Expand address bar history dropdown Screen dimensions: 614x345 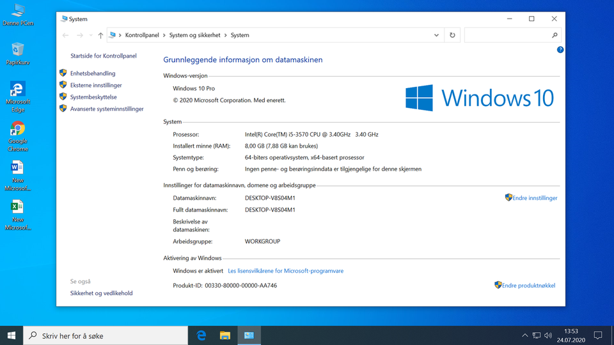tap(437, 36)
